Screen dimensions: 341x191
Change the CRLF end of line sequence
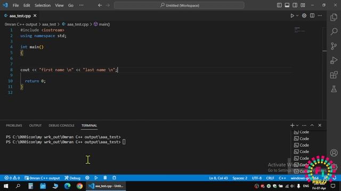[x=270, y=178]
